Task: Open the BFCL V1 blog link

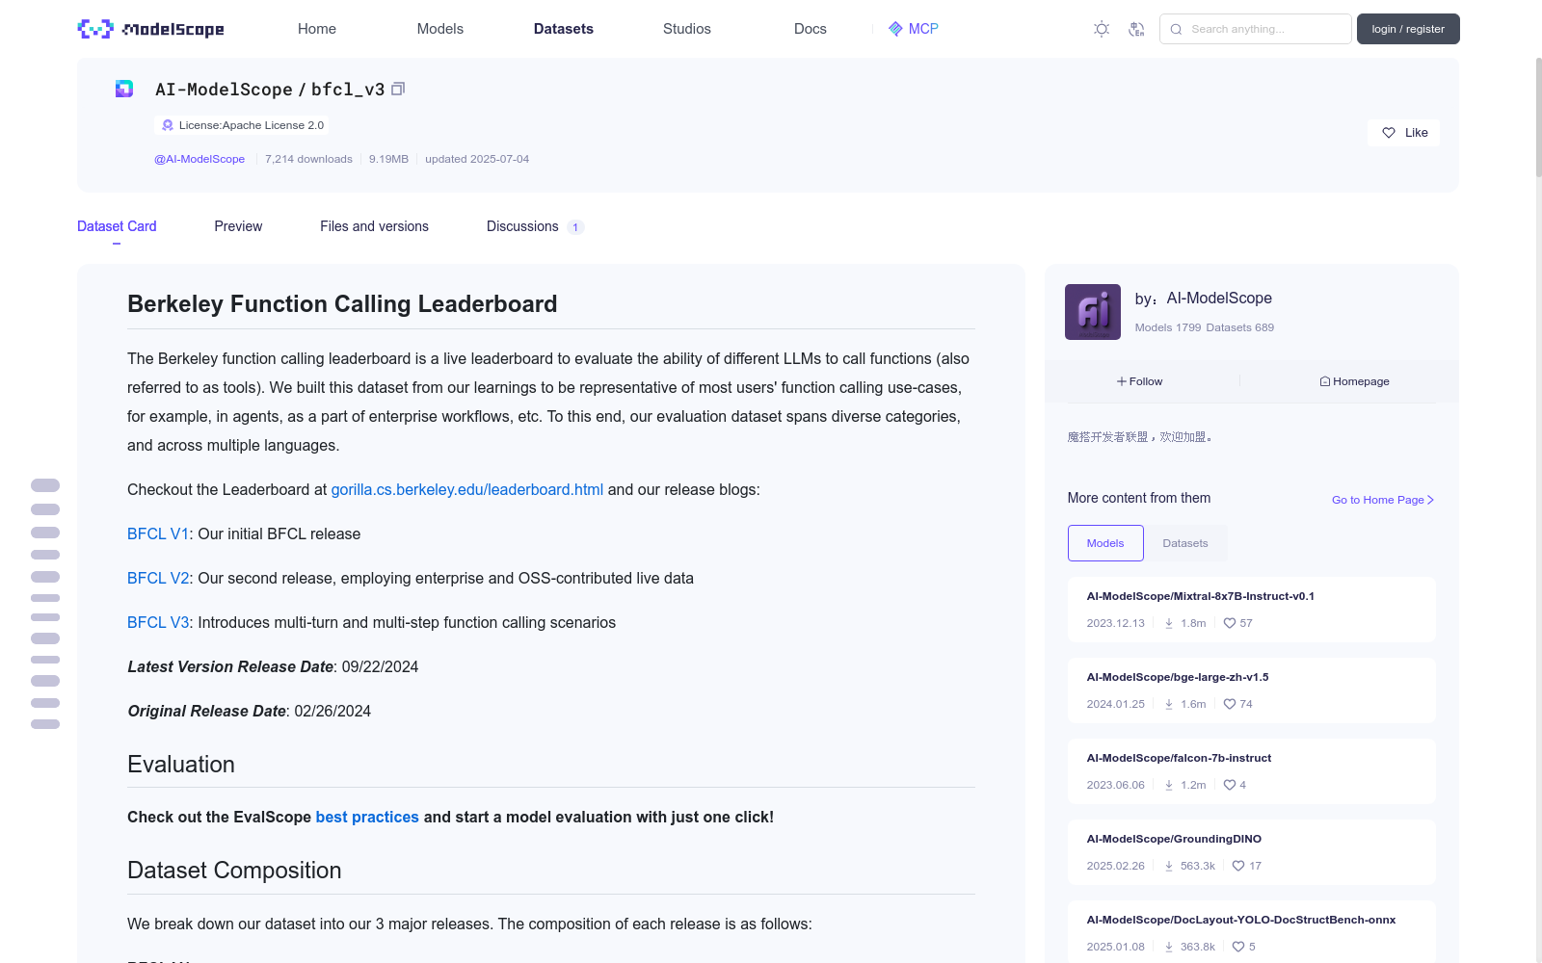Action: click(158, 534)
